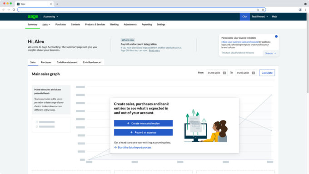Click the browser back arrow
The width and height of the screenshot is (309, 174).
pyautogui.click(x=4, y=10)
